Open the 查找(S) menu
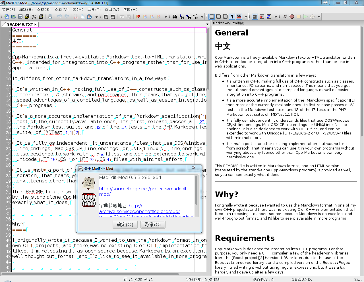This screenshot has width=364, height=282. 44,9
